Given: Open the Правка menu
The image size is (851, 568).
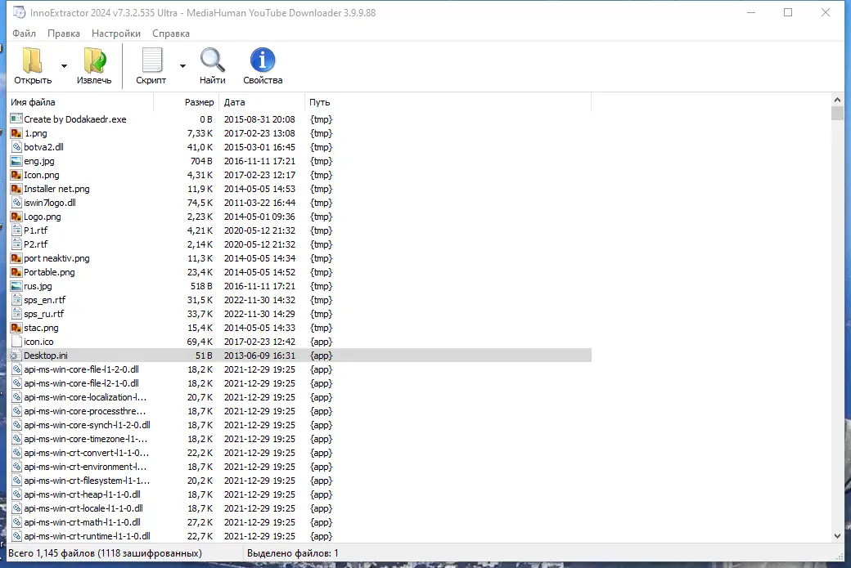Looking at the screenshot, I should pos(64,33).
